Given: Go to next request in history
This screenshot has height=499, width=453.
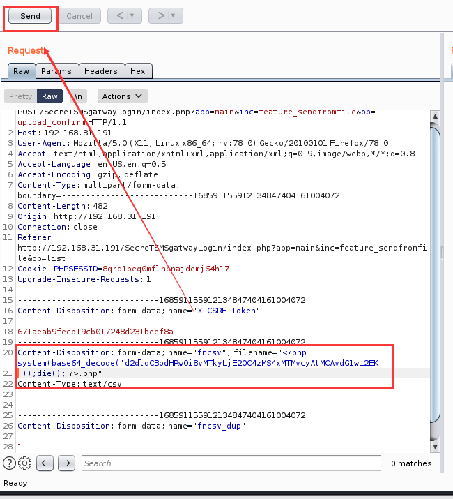Looking at the screenshot, I should [x=161, y=15].
